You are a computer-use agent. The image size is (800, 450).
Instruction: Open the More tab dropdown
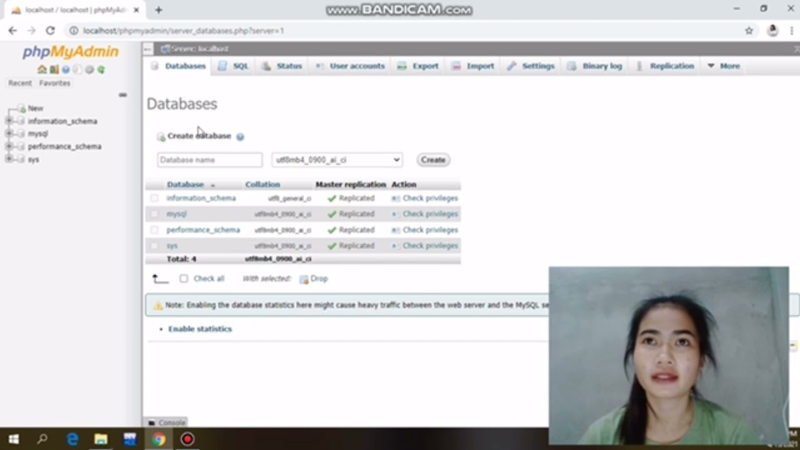(723, 66)
